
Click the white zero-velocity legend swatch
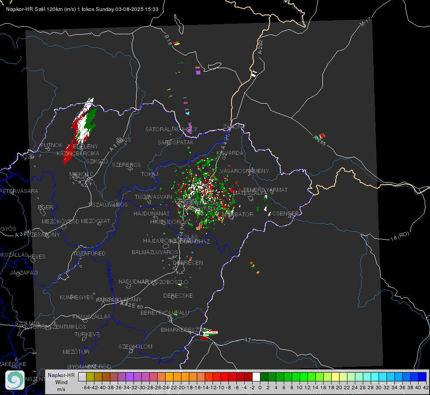click(x=256, y=377)
